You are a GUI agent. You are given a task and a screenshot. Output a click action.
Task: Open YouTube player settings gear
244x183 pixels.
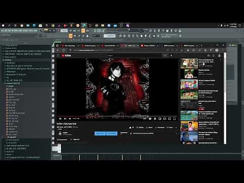pyautogui.click(x=155, y=118)
